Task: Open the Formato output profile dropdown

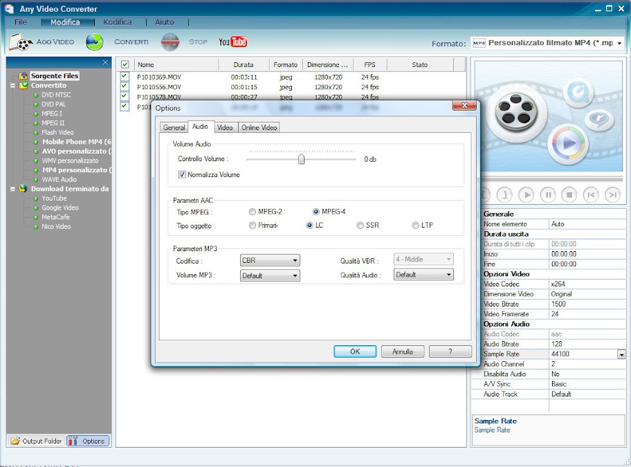Action: pyautogui.click(x=547, y=43)
